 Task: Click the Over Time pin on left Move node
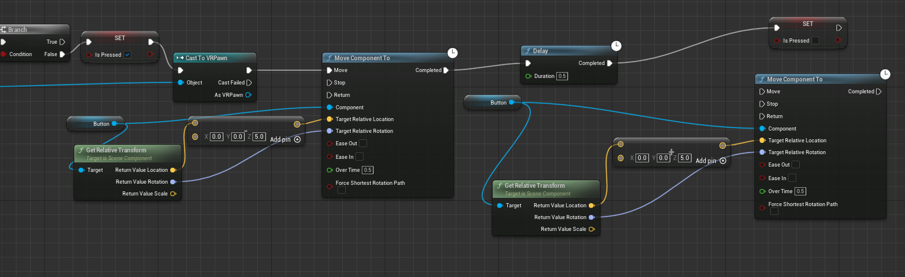tap(329, 170)
